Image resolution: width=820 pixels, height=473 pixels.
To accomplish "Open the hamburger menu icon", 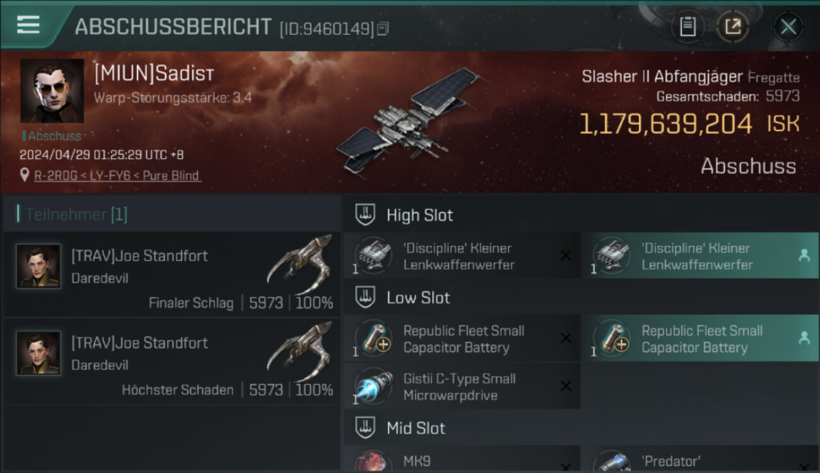I will point(28,25).
